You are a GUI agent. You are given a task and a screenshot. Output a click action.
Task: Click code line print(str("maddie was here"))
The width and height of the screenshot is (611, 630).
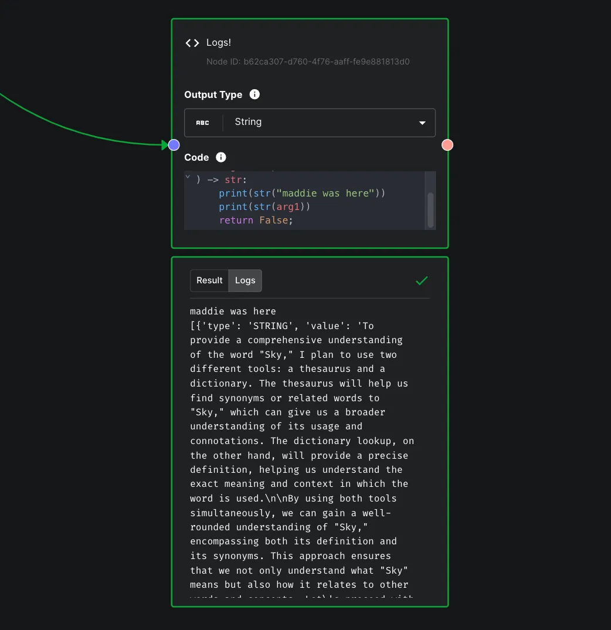[x=301, y=193]
